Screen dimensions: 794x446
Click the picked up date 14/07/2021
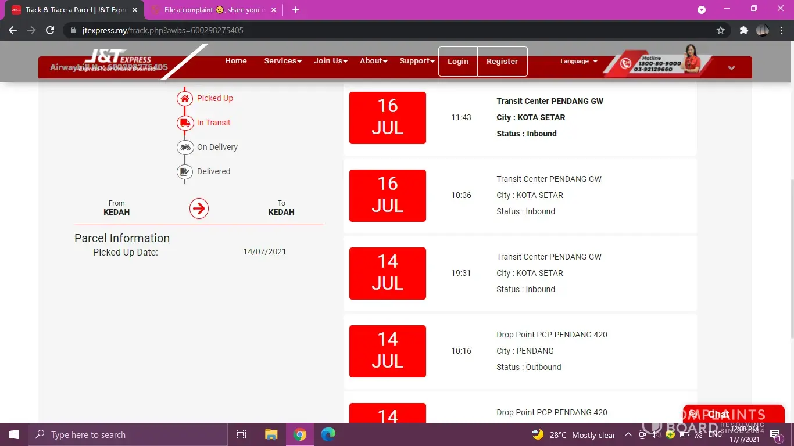click(x=264, y=251)
